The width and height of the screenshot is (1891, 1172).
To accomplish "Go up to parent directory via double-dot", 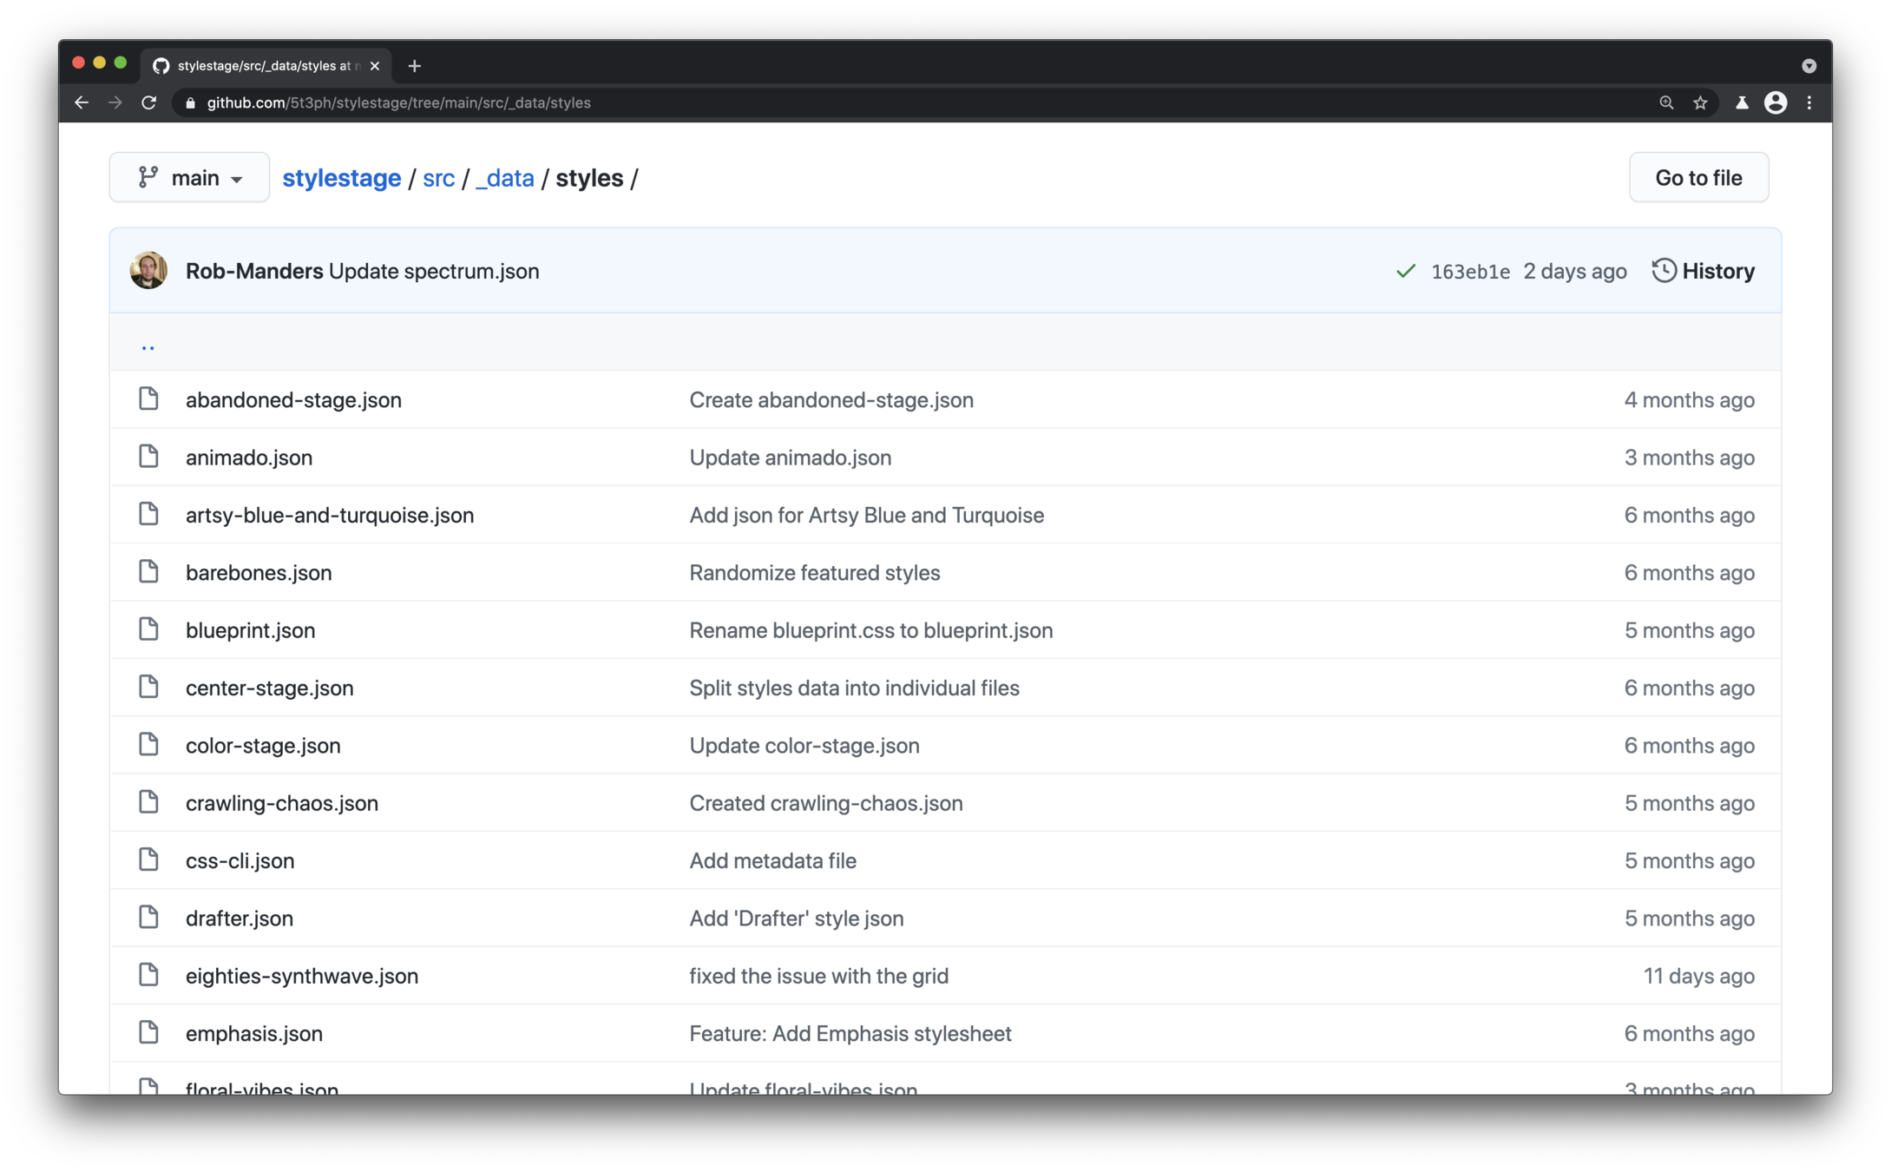I will tap(148, 346).
